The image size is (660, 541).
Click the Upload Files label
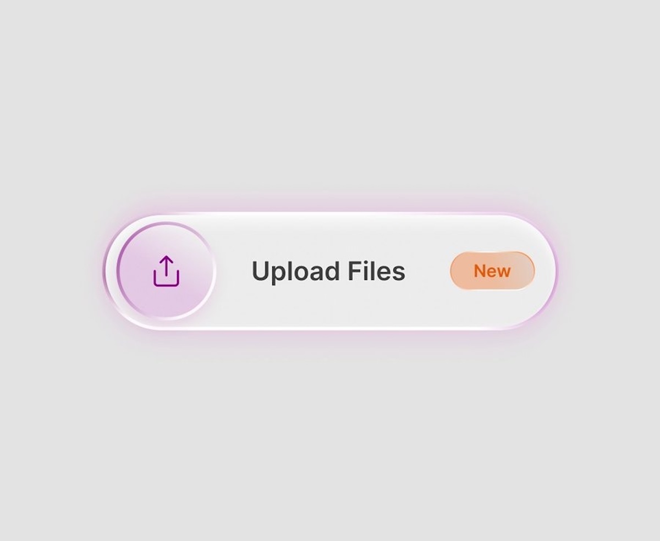(x=328, y=272)
